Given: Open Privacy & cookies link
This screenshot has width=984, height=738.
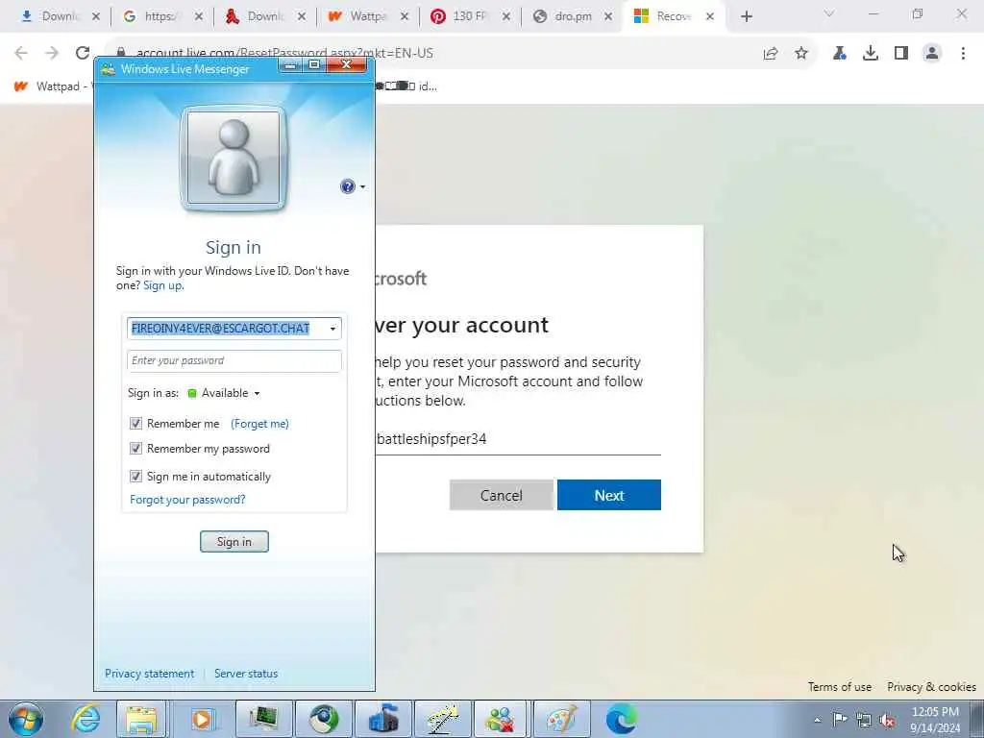Looking at the screenshot, I should tap(931, 686).
